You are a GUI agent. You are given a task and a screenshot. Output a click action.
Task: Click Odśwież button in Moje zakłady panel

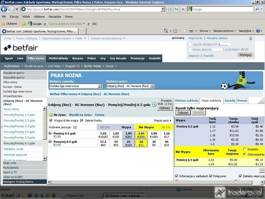(x=183, y=113)
